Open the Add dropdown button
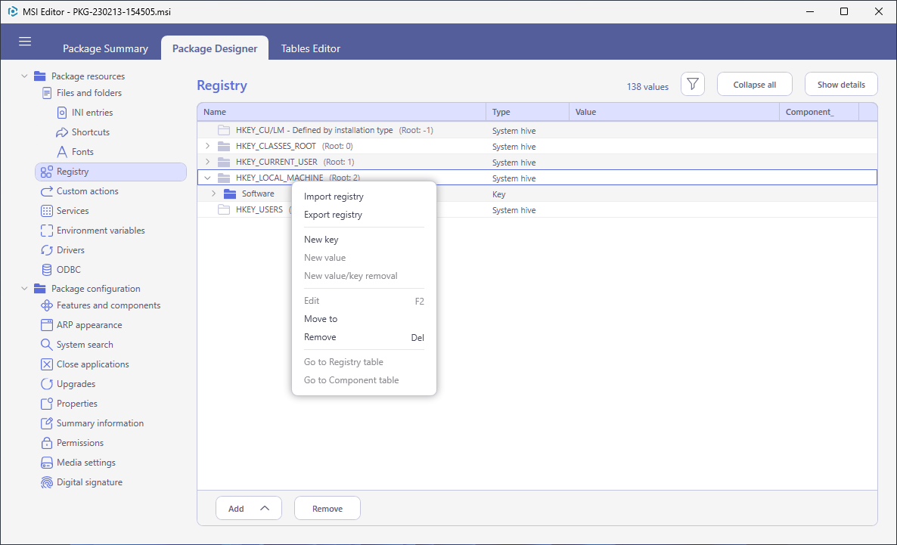Screen dimensions: 897x545 pyautogui.click(x=249, y=509)
